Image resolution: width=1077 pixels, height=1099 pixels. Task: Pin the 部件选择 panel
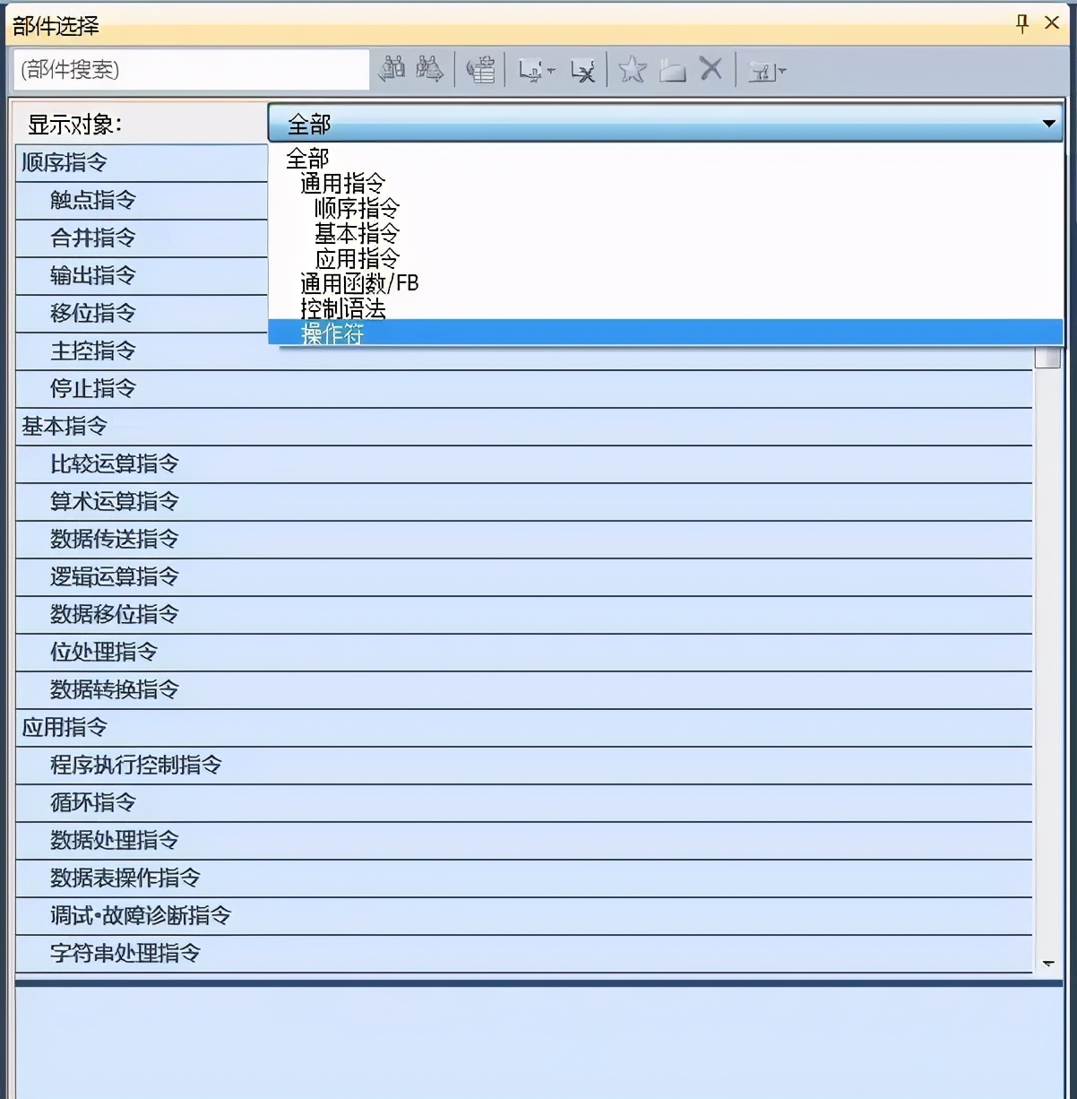tap(1022, 23)
